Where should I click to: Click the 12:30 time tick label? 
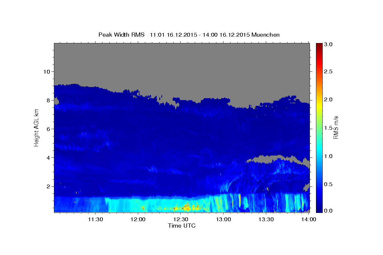coord(181,219)
